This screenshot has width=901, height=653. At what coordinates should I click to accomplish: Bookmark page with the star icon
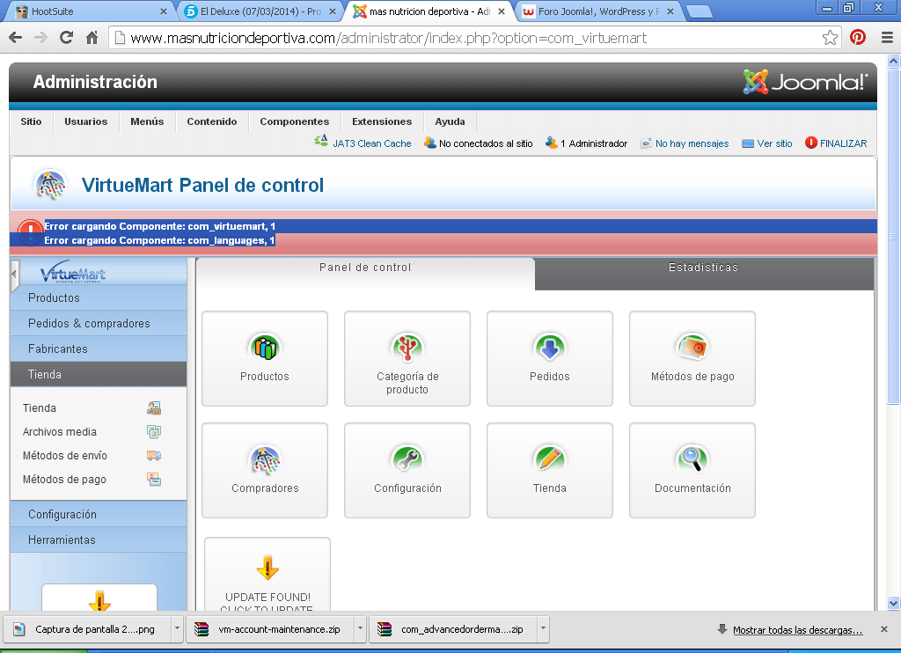[830, 38]
